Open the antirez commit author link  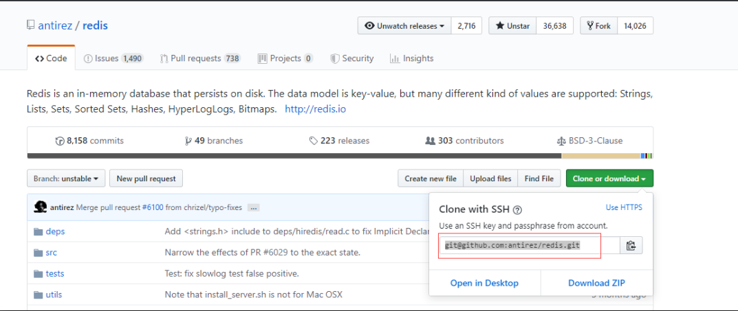(x=62, y=207)
